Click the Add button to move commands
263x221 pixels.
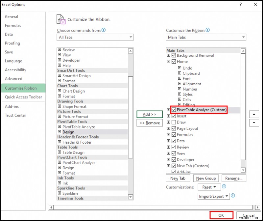point(150,114)
